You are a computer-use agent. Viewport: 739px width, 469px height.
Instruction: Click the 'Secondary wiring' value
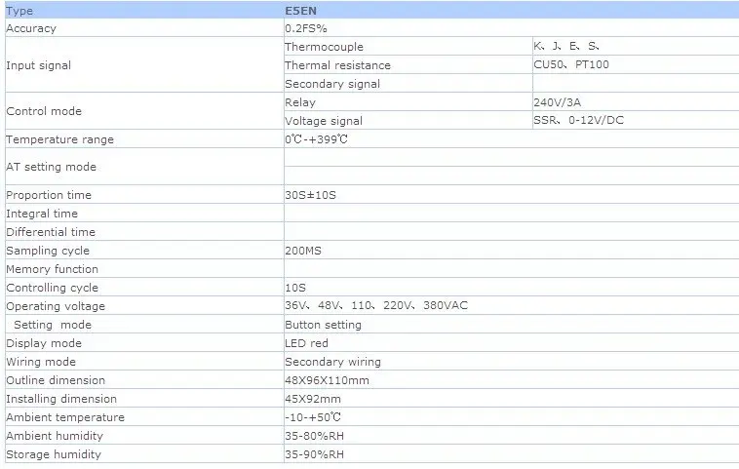(332, 362)
